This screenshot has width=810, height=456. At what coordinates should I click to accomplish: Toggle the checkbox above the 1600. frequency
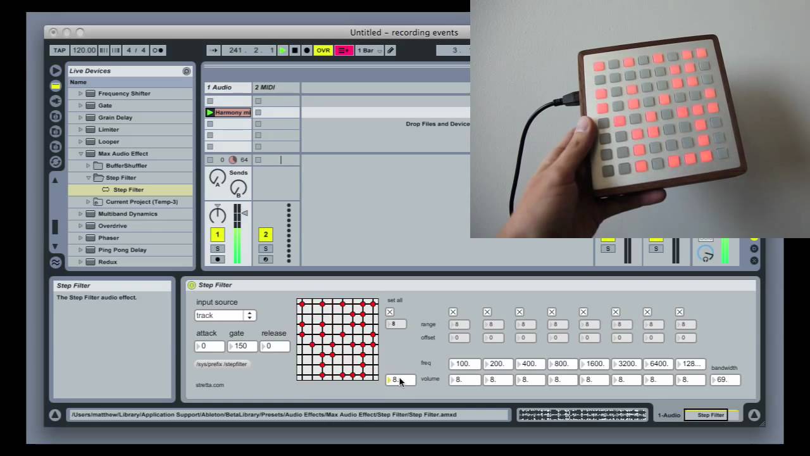(583, 312)
